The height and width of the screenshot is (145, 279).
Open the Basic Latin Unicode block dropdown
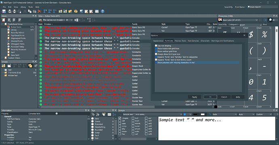pos(256,20)
